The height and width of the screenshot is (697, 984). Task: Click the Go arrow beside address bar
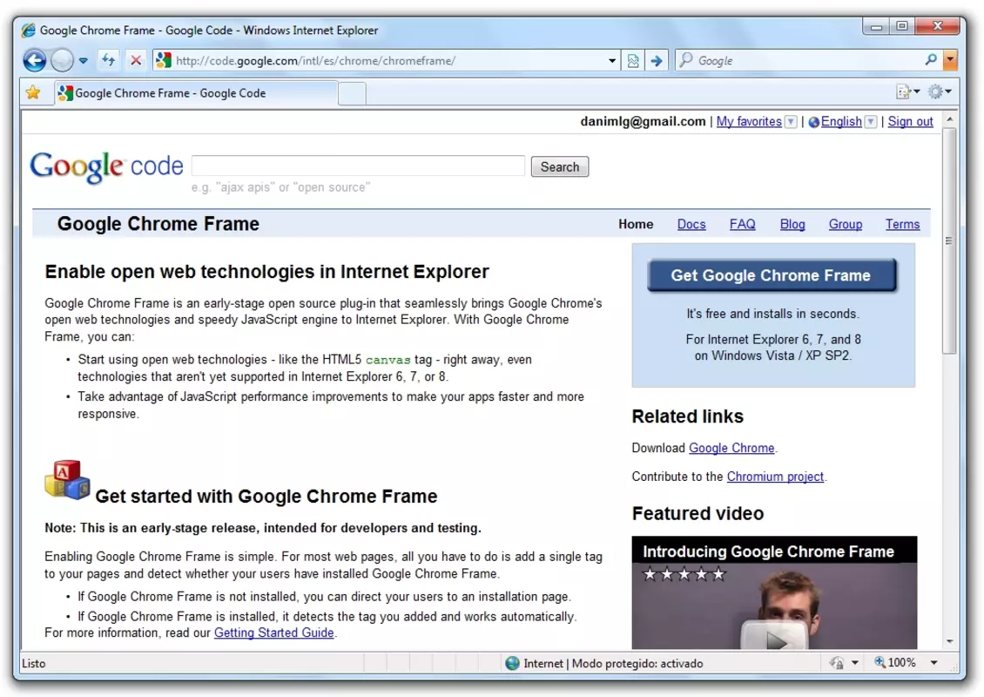(657, 61)
